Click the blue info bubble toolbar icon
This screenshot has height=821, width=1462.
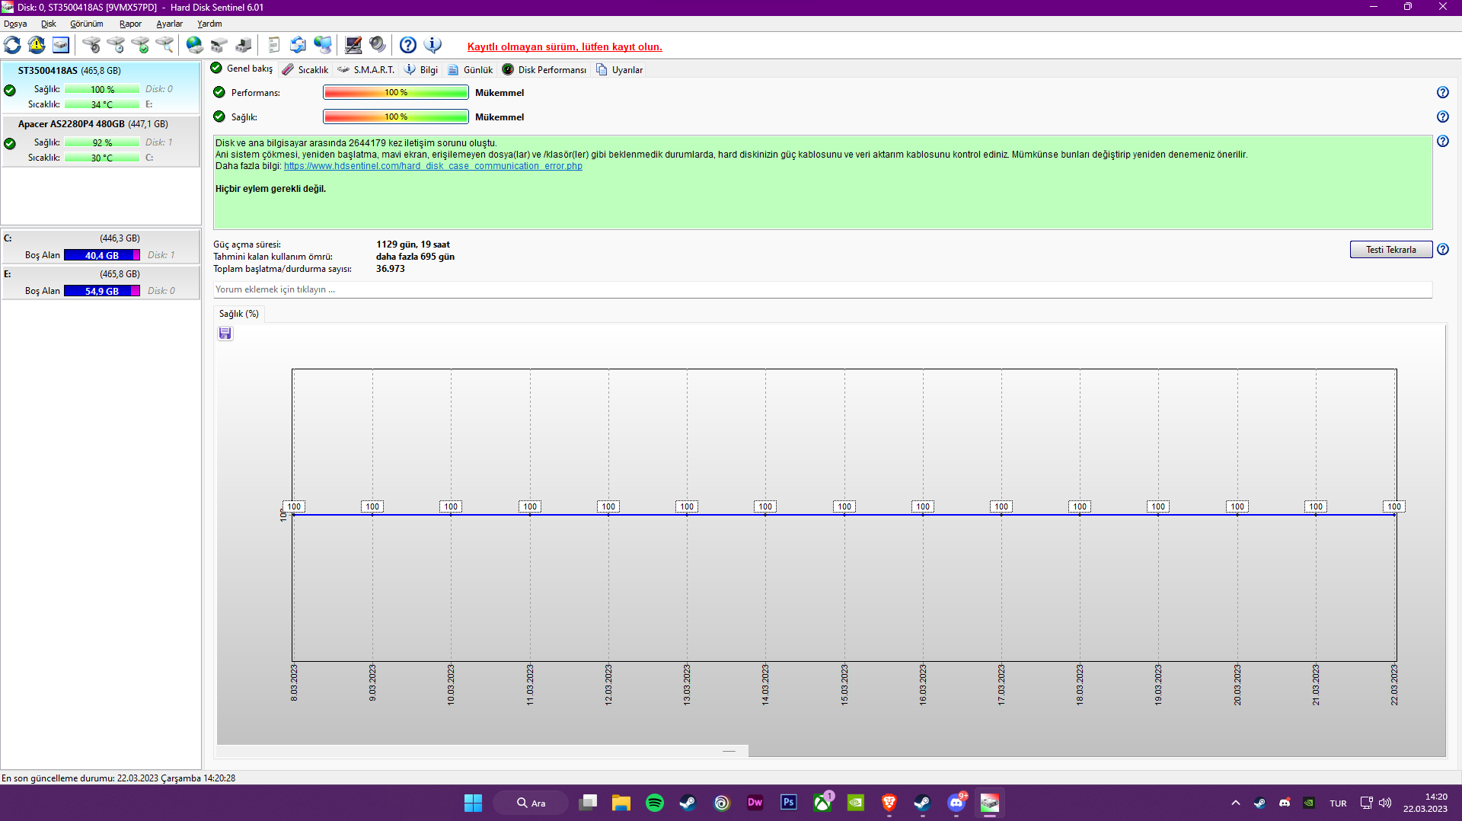(x=433, y=45)
